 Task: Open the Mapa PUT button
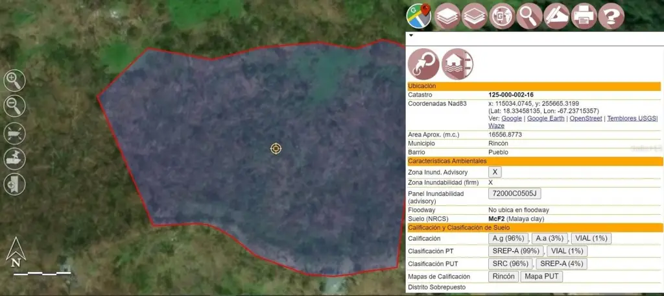541,277
